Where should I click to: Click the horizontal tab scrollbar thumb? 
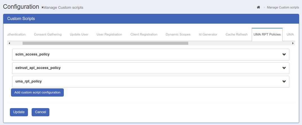pyautogui.click(x=105, y=43)
